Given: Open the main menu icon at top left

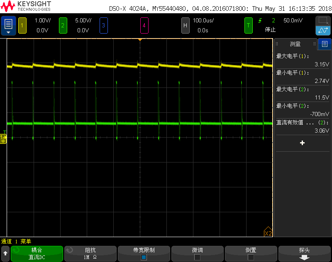Looking at the screenshot, I should (x=8, y=26).
